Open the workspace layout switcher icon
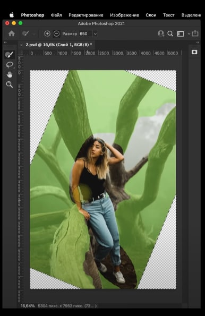This screenshot has width=205, height=316. pyautogui.click(x=181, y=33)
